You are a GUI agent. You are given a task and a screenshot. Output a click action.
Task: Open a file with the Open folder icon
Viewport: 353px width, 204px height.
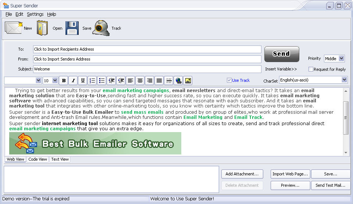[42, 28]
